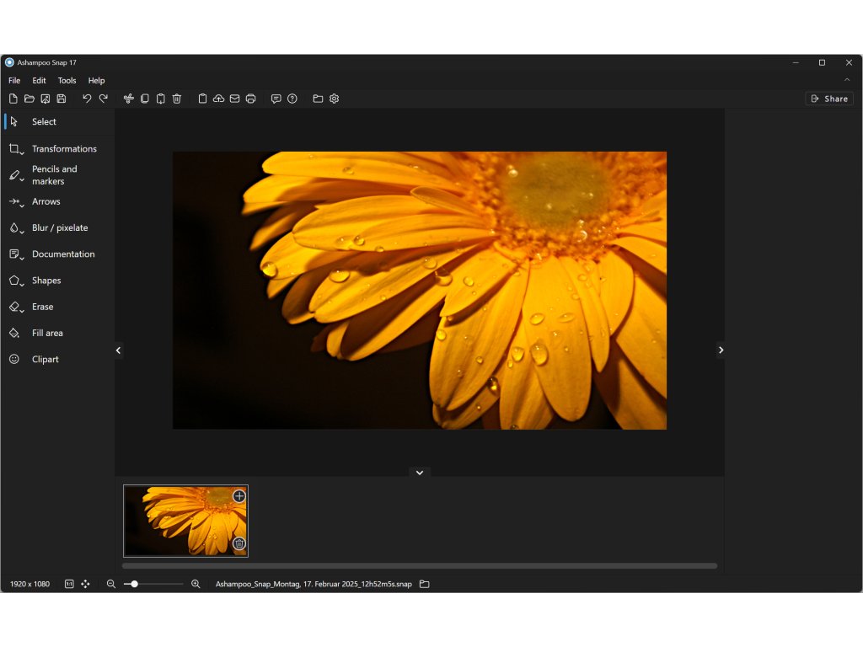This screenshot has width=863, height=647.
Task: Click the Ashampoo_Snap file name in status bar
Action: pyautogui.click(x=314, y=584)
